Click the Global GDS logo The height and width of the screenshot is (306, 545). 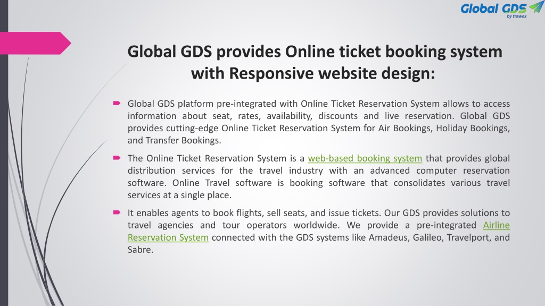coord(501,10)
